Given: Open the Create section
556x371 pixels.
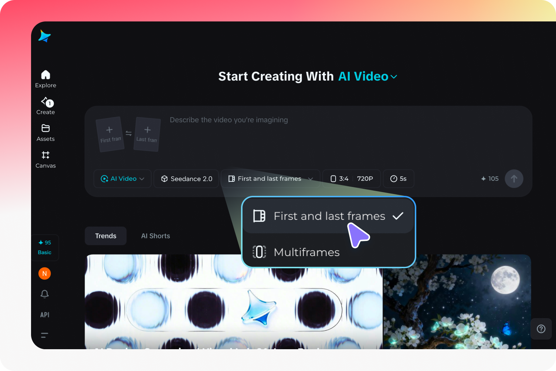Looking at the screenshot, I should [45, 106].
